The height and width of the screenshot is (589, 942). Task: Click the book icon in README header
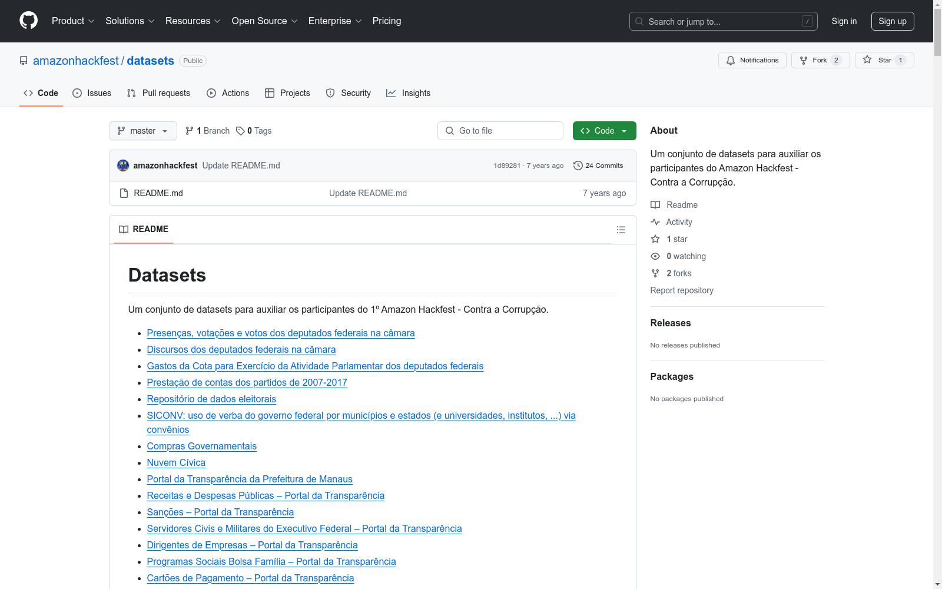pyautogui.click(x=124, y=229)
